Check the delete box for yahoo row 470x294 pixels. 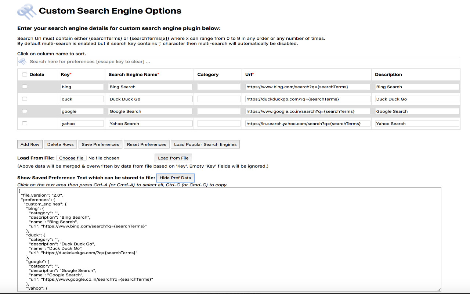pos(25,123)
